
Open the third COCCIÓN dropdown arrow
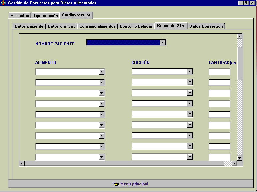190,93
